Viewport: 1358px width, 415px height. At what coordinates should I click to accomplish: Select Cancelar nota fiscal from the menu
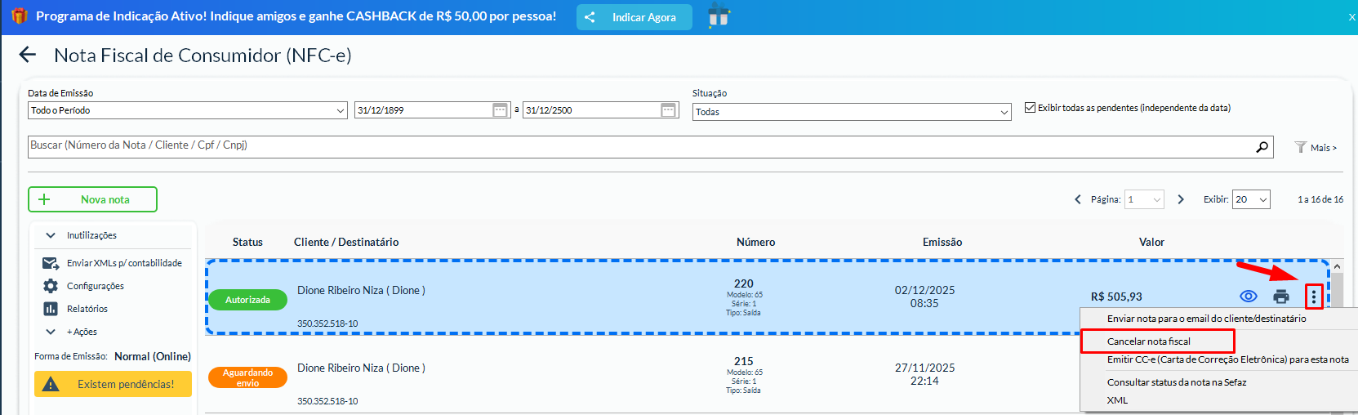point(1148,341)
